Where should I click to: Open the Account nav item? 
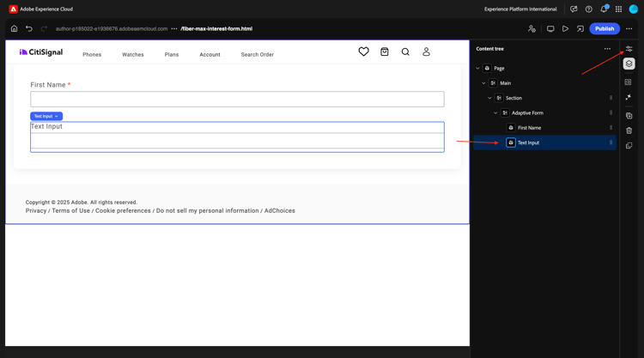[x=210, y=55]
